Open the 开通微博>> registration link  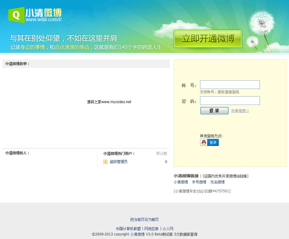[x=240, y=111]
